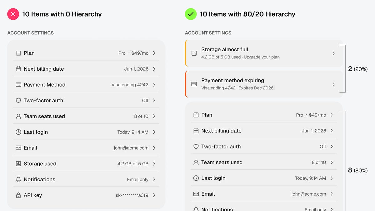Click clock icon of Last login in 80/20 Hierarchy list
375x211 pixels.
196,178
